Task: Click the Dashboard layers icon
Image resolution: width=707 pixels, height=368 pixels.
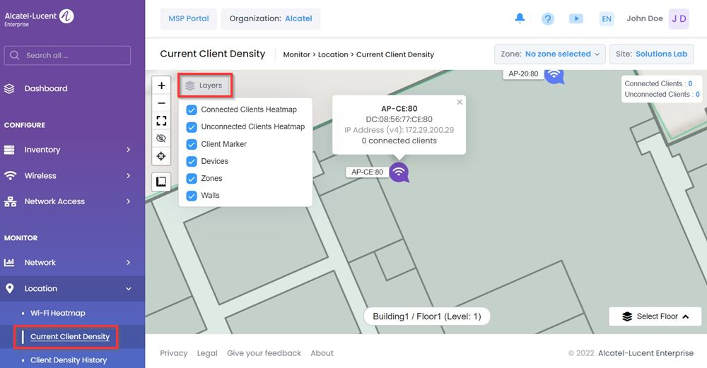Action: pyautogui.click(x=9, y=89)
